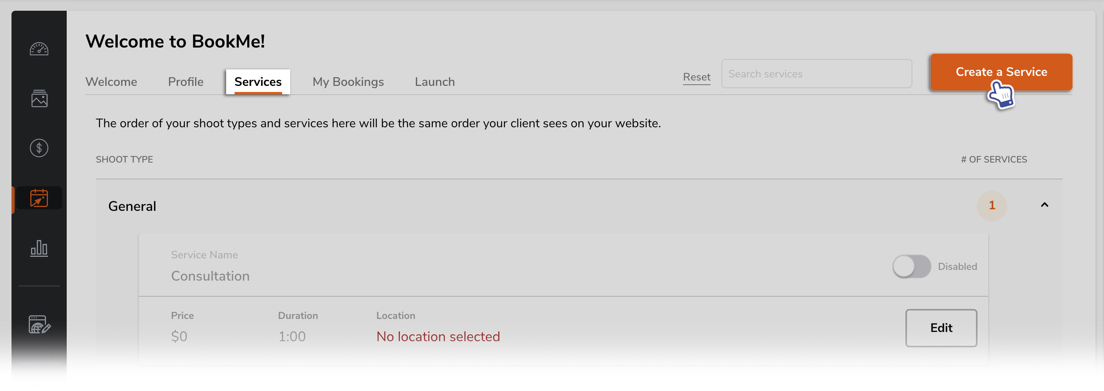The height and width of the screenshot is (391, 1104).
Task: Collapse the General shoot type chevron
Action: 1045,205
